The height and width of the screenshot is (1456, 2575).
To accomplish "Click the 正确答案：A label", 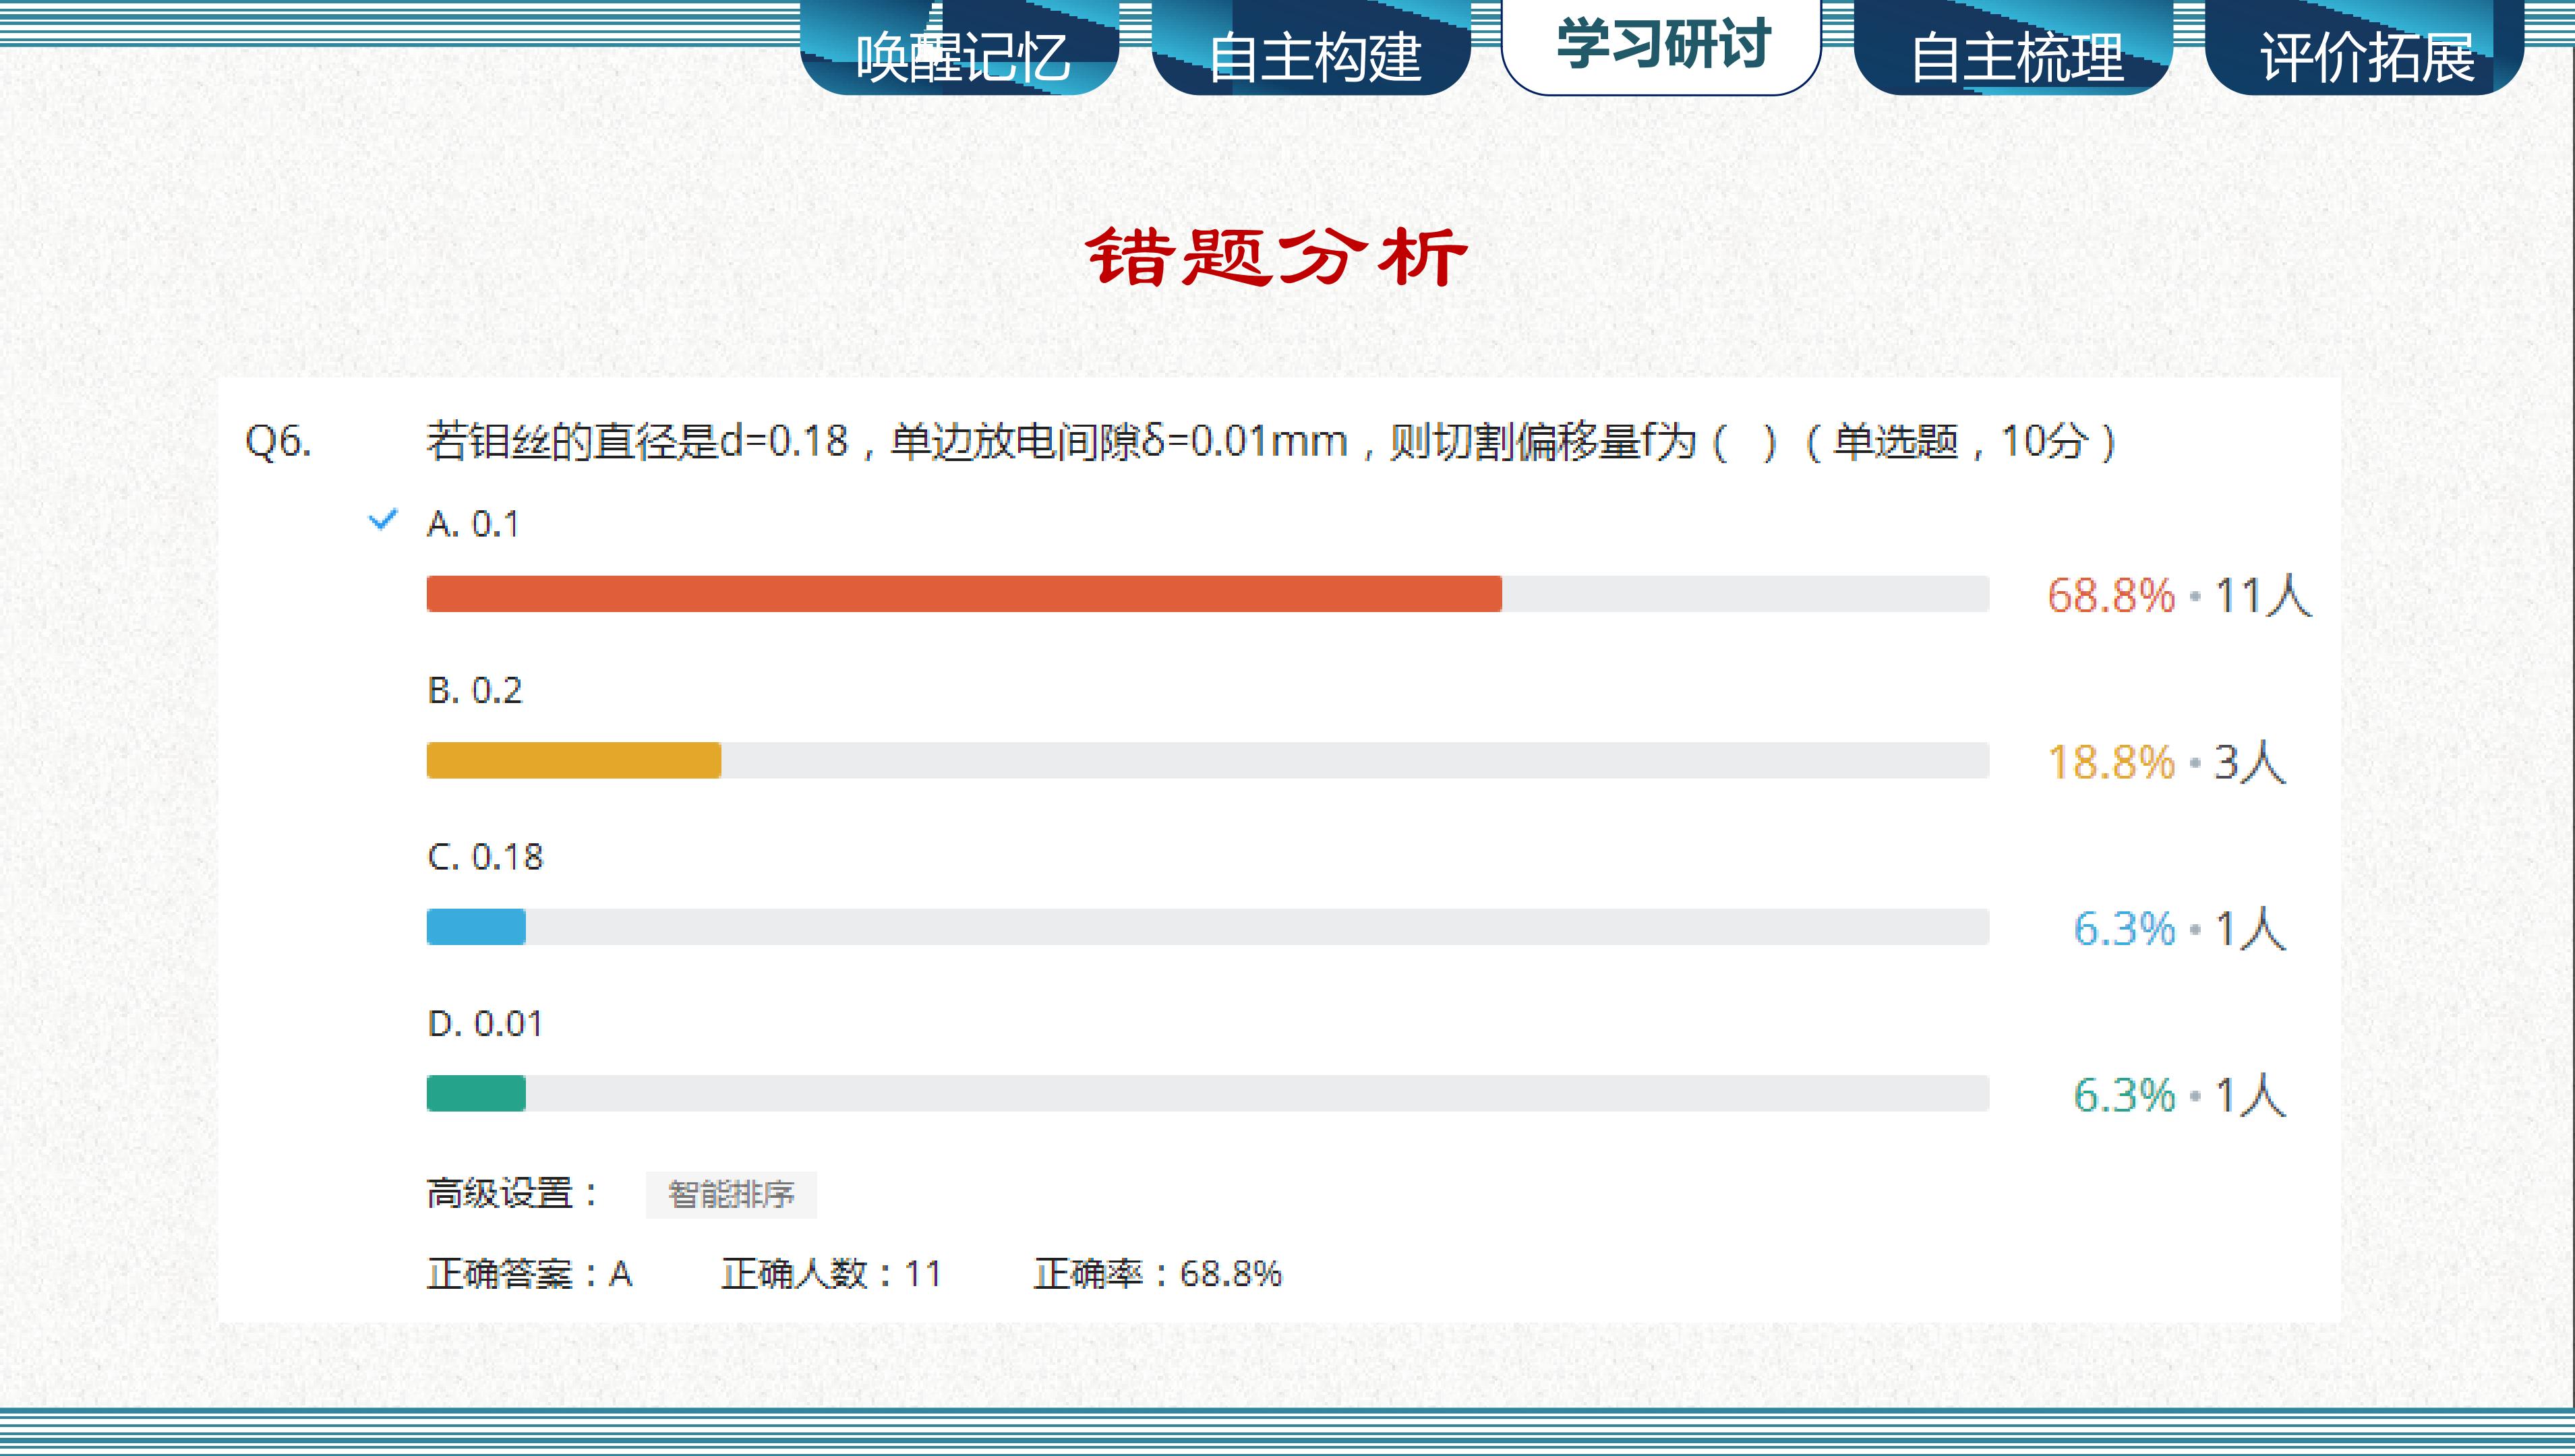I will tap(529, 1274).
